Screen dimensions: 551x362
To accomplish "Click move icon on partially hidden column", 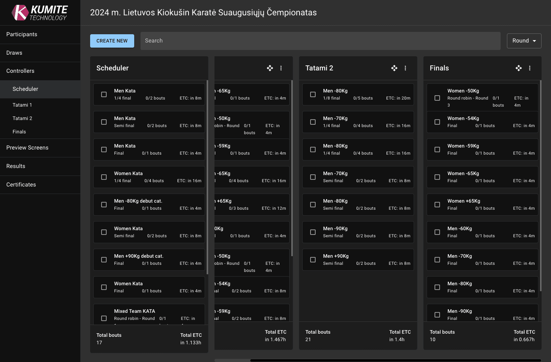I will (x=270, y=68).
